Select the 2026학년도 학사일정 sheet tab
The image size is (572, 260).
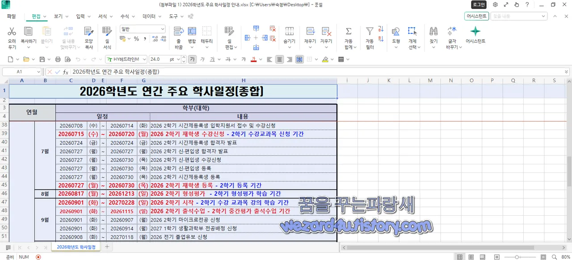76,247
